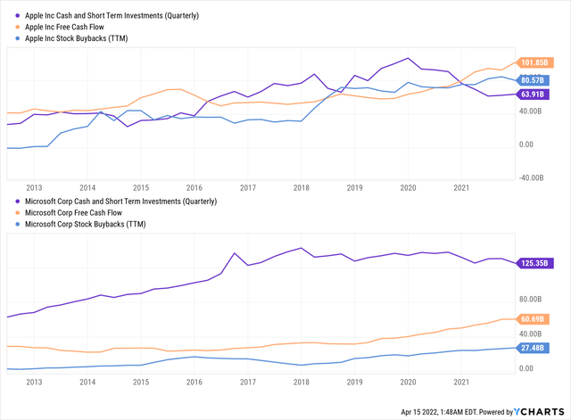Select 'Apple Inc Free Cash Flow' legend text
Image resolution: width=571 pixels, height=420 pixels.
tap(64, 27)
